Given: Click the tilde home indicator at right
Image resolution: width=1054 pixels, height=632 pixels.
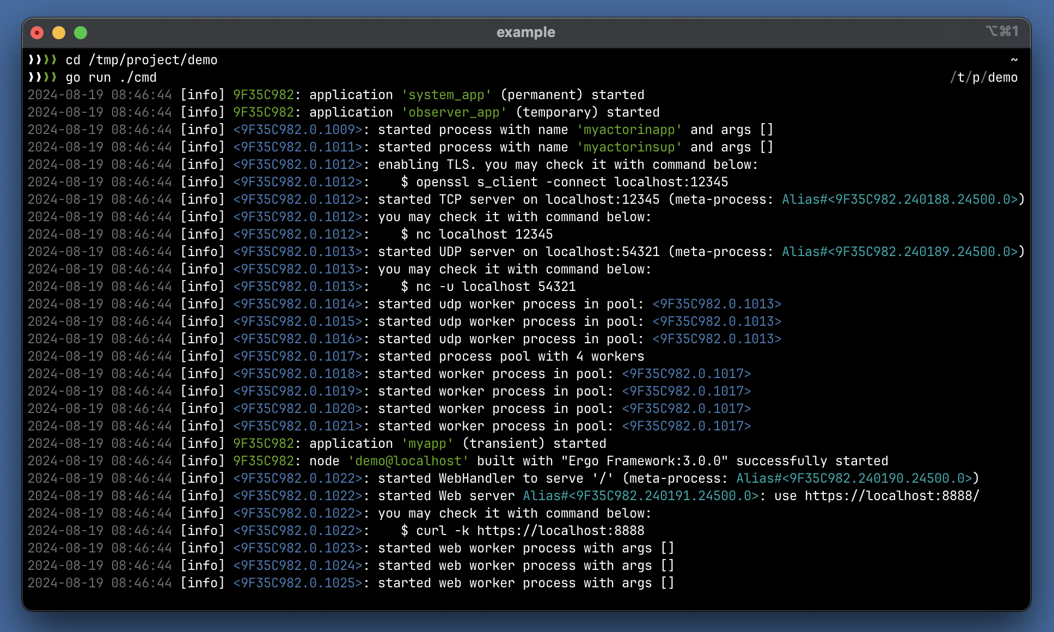Looking at the screenshot, I should click(x=1014, y=60).
